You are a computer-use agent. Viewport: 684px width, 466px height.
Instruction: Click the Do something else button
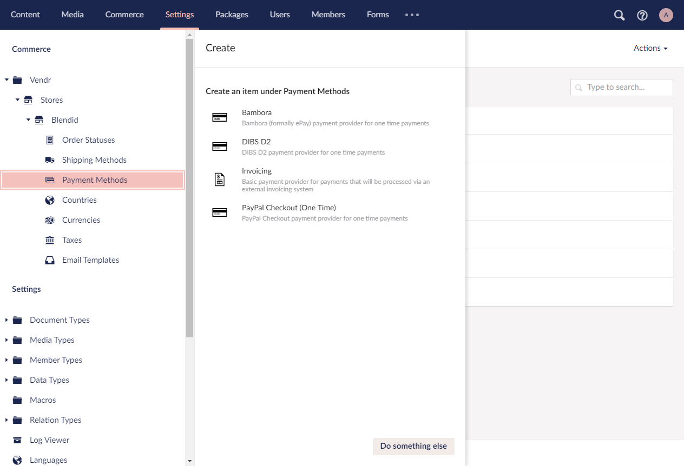pos(413,446)
